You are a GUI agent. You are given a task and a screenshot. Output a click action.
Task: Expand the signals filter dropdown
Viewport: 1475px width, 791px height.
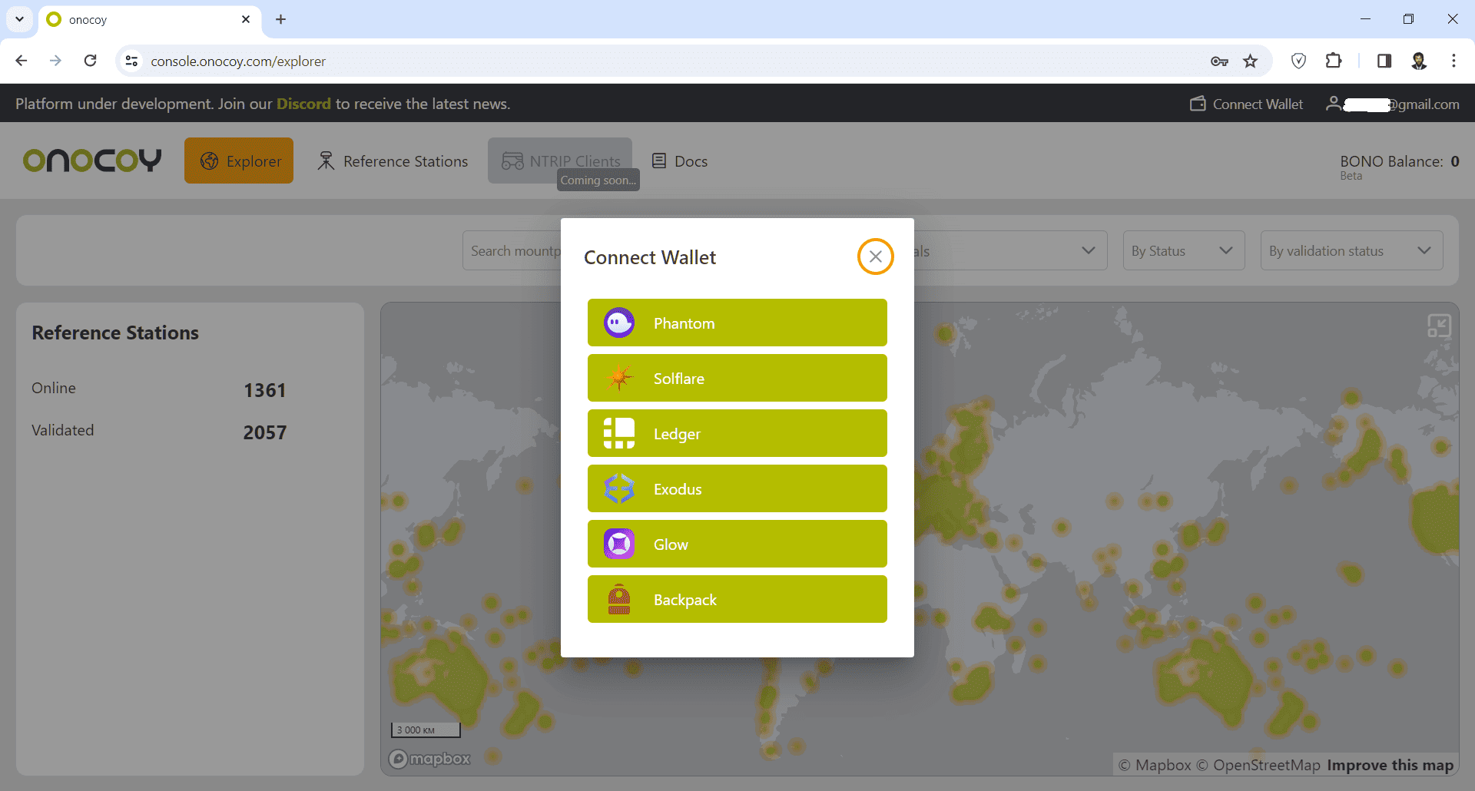[1010, 250]
